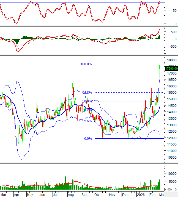
Task: Select the Aug label on the time axis
Action: [70, 195]
